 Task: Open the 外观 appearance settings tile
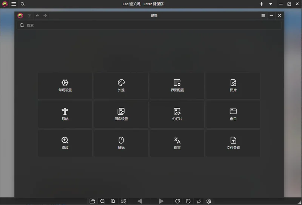point(121,86)
